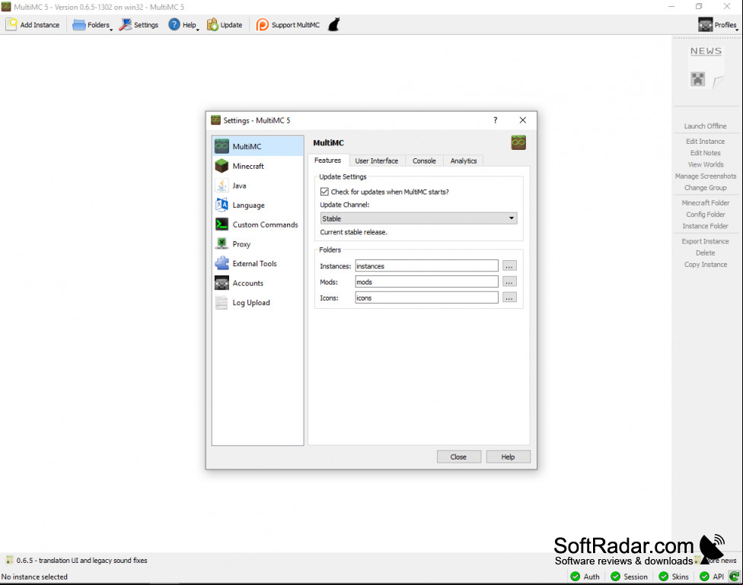Click Edit Notes in the side panel
Viewport: 743px width, 585px height.
(x=705, y=153)
